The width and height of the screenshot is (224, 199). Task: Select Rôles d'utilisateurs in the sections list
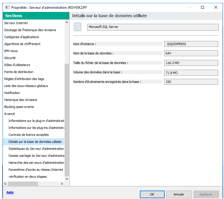(x=17, y=65)
